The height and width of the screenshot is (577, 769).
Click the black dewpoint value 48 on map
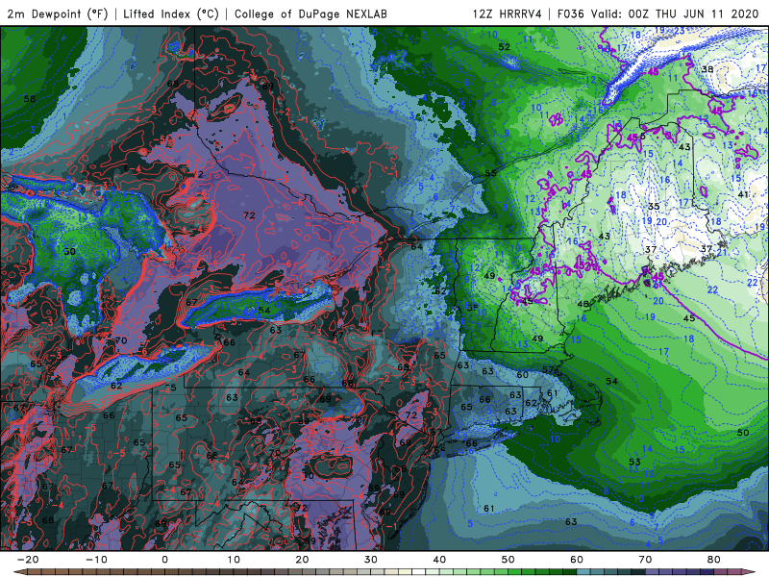click(x=583, y=304)
